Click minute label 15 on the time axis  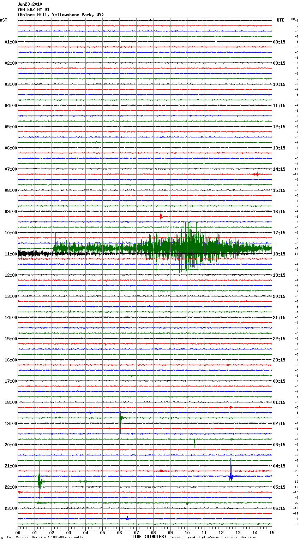click(272, 532)
